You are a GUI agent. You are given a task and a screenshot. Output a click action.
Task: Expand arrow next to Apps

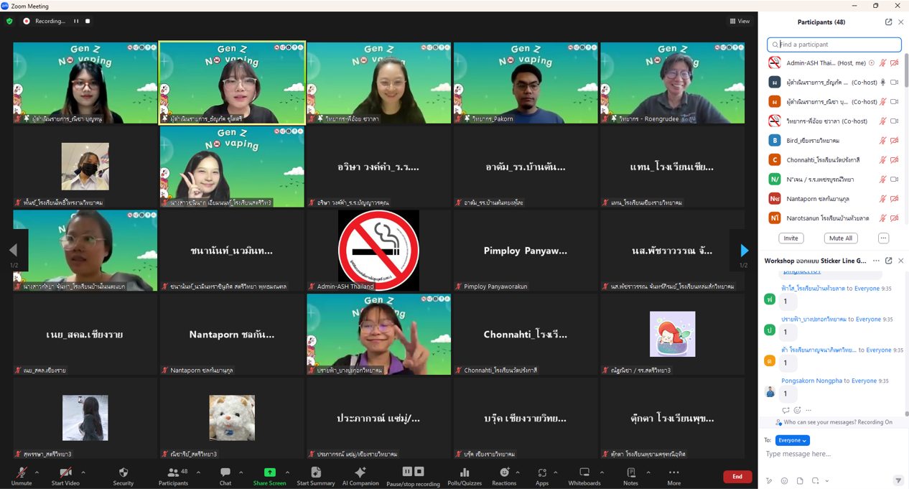[x=555, y=472]
